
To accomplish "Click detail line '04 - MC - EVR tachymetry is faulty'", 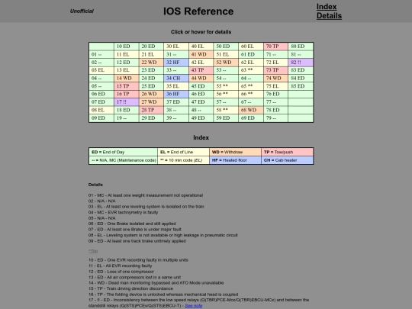I will pyautogui.click(x=123, y=212).
